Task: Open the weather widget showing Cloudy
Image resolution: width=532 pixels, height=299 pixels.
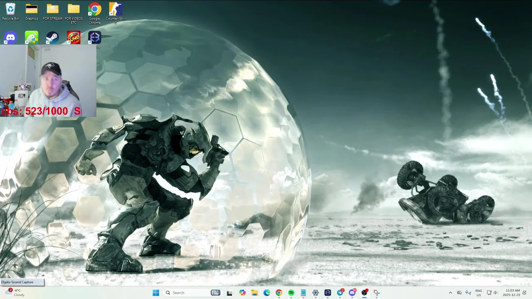Action: [x=15, y=293]
